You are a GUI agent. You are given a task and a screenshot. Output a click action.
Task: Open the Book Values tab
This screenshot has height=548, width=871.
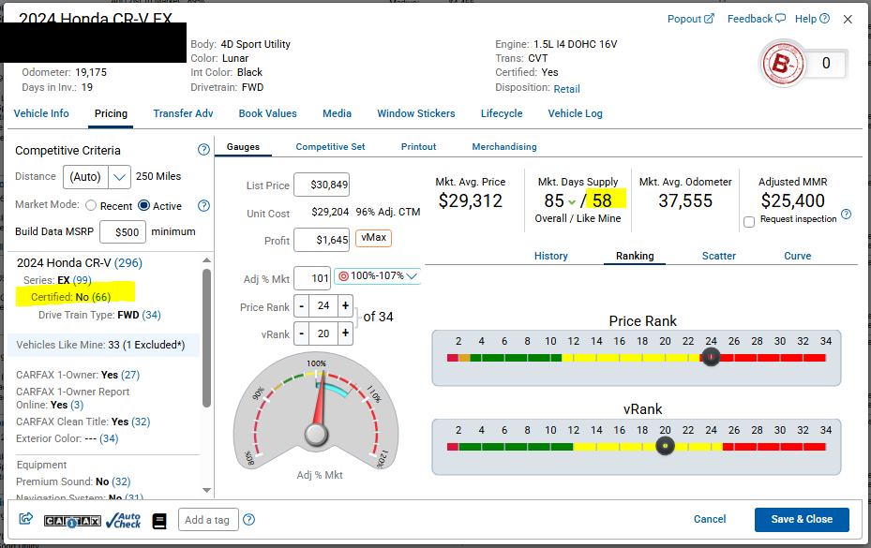pos(268,114)
